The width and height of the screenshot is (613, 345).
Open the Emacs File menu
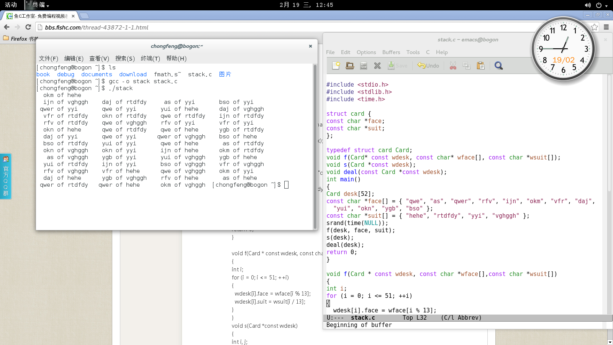(330, 52)
